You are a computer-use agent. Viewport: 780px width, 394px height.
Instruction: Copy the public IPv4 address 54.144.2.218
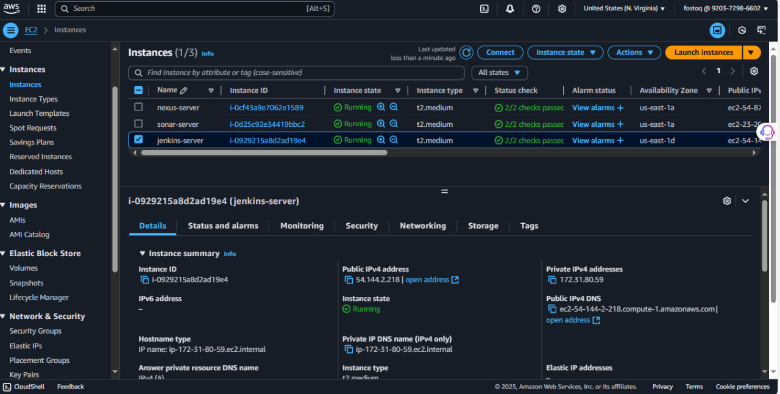(x=349, y=280)
